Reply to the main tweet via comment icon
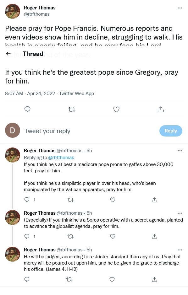Viewport: 188px width, 295px height. click(x=27, y=109)
